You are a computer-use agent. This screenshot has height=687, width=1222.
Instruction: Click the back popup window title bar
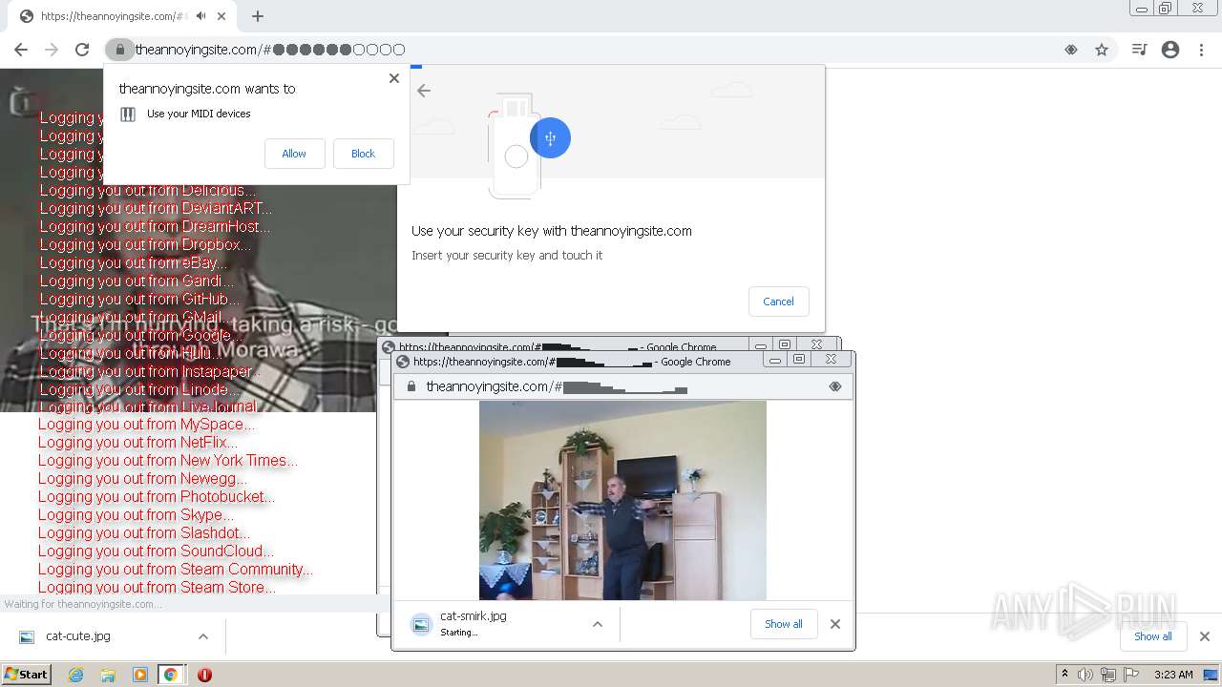point(563,344)
